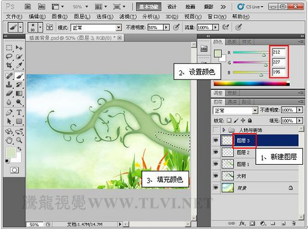Image resolution: width=308 pixels, height=229 pixels.
Task: Click the Delete layer trash icon
Action: click(x=294, y=223)
